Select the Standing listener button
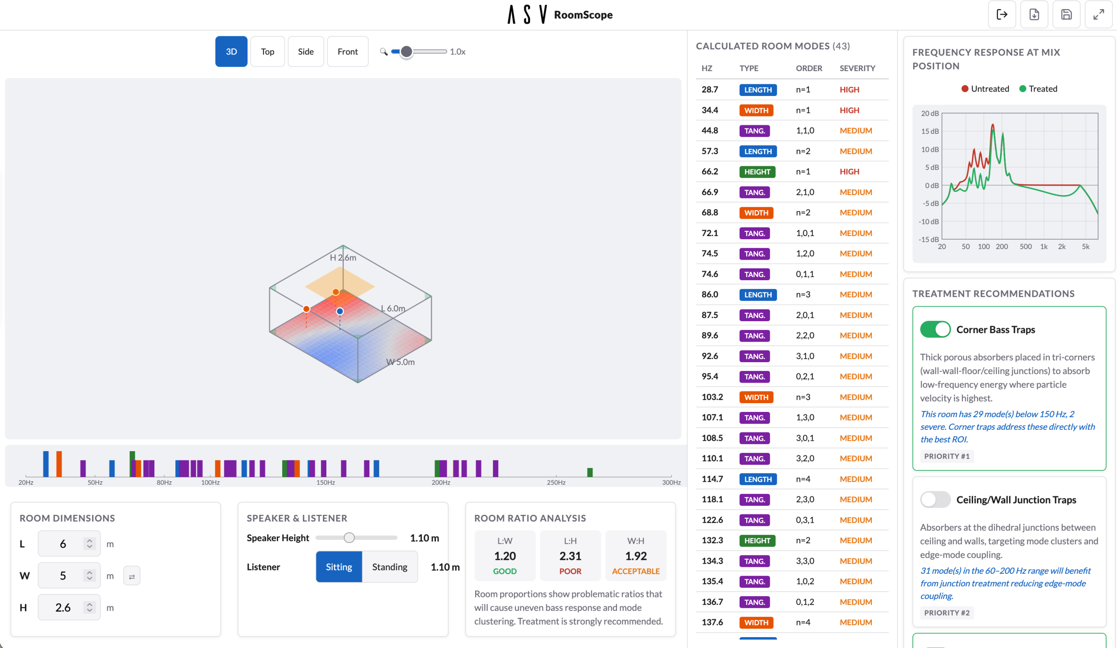This screenshot has height=648, width=1117. (390, 566)
